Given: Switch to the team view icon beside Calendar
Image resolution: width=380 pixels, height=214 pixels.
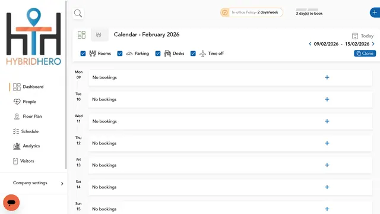Looking at the screenshot, I should [x=99, y=34].
